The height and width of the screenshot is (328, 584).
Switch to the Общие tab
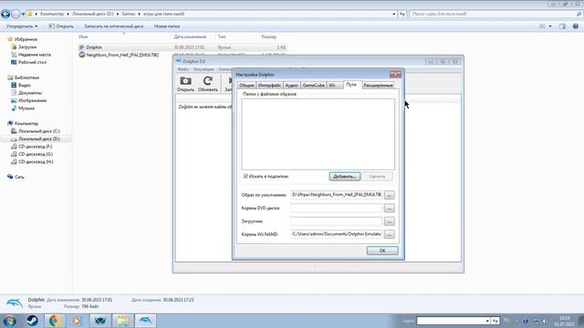tap(246, 85)
